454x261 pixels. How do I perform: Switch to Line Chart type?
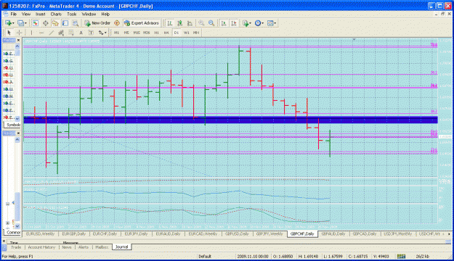click(190, 22)
